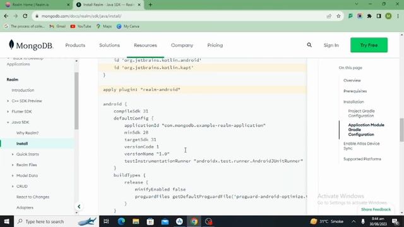
Task: Open the Pricing page link
Action: 215,45
